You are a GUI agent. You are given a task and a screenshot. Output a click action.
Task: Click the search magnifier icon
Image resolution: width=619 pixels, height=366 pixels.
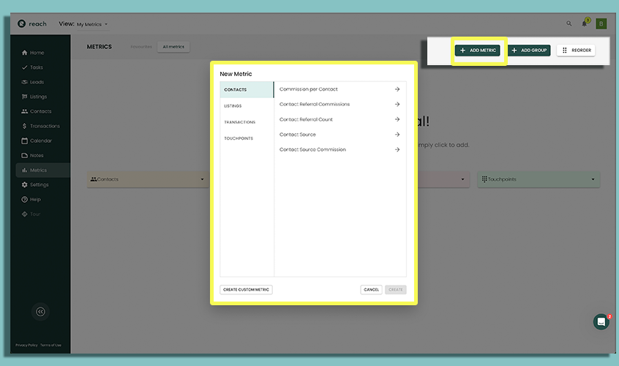(x=569, y=23)
